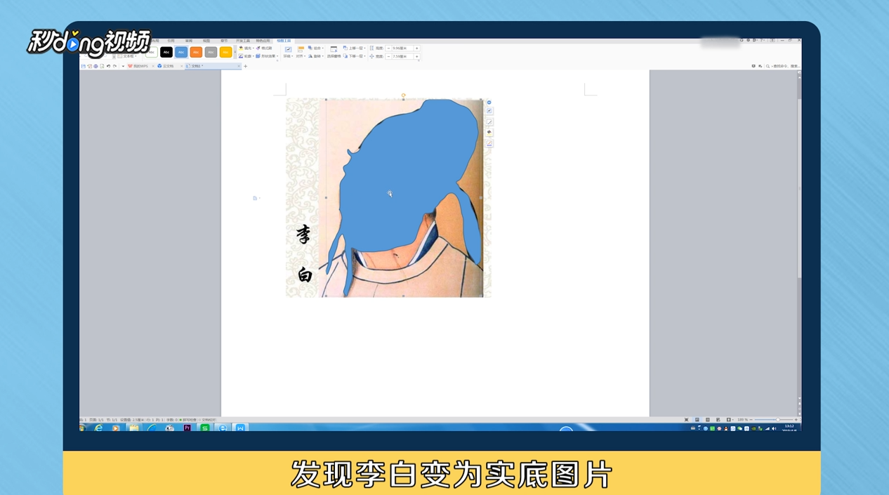Open the 旋转 rotate dropdown
The width and height of the screenshot is (889, 495).
point(316,56)
